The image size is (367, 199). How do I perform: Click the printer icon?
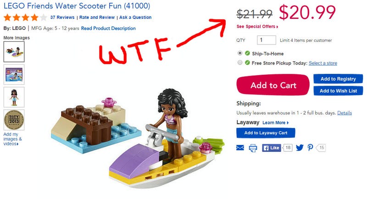coord(253,148)
